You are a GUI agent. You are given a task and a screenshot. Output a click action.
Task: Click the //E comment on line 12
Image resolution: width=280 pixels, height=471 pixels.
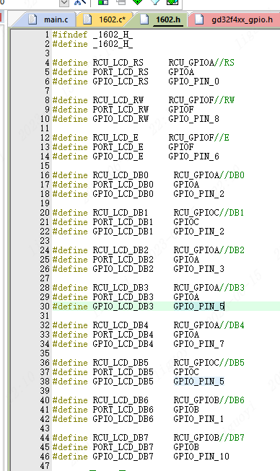point(222,138)
